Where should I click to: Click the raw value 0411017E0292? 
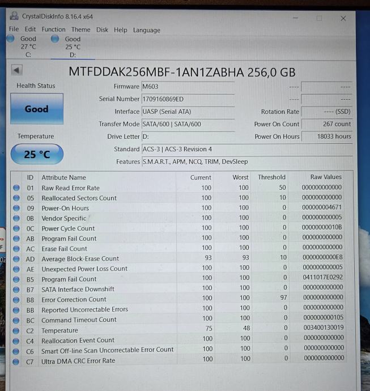click(x=322, y=277)
